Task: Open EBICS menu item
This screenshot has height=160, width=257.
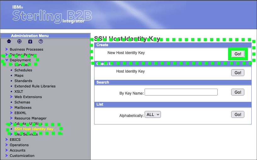Action: [15, 140]
